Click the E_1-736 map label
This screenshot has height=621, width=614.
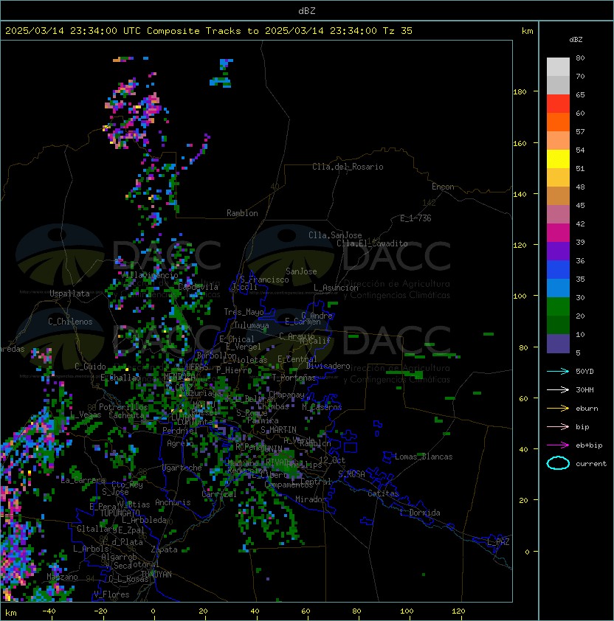pos(415,218)
